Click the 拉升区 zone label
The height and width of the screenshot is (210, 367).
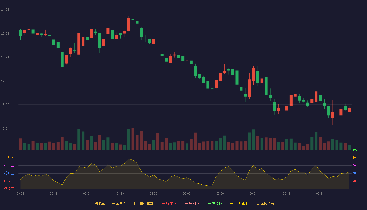click(x=9, y=173)
